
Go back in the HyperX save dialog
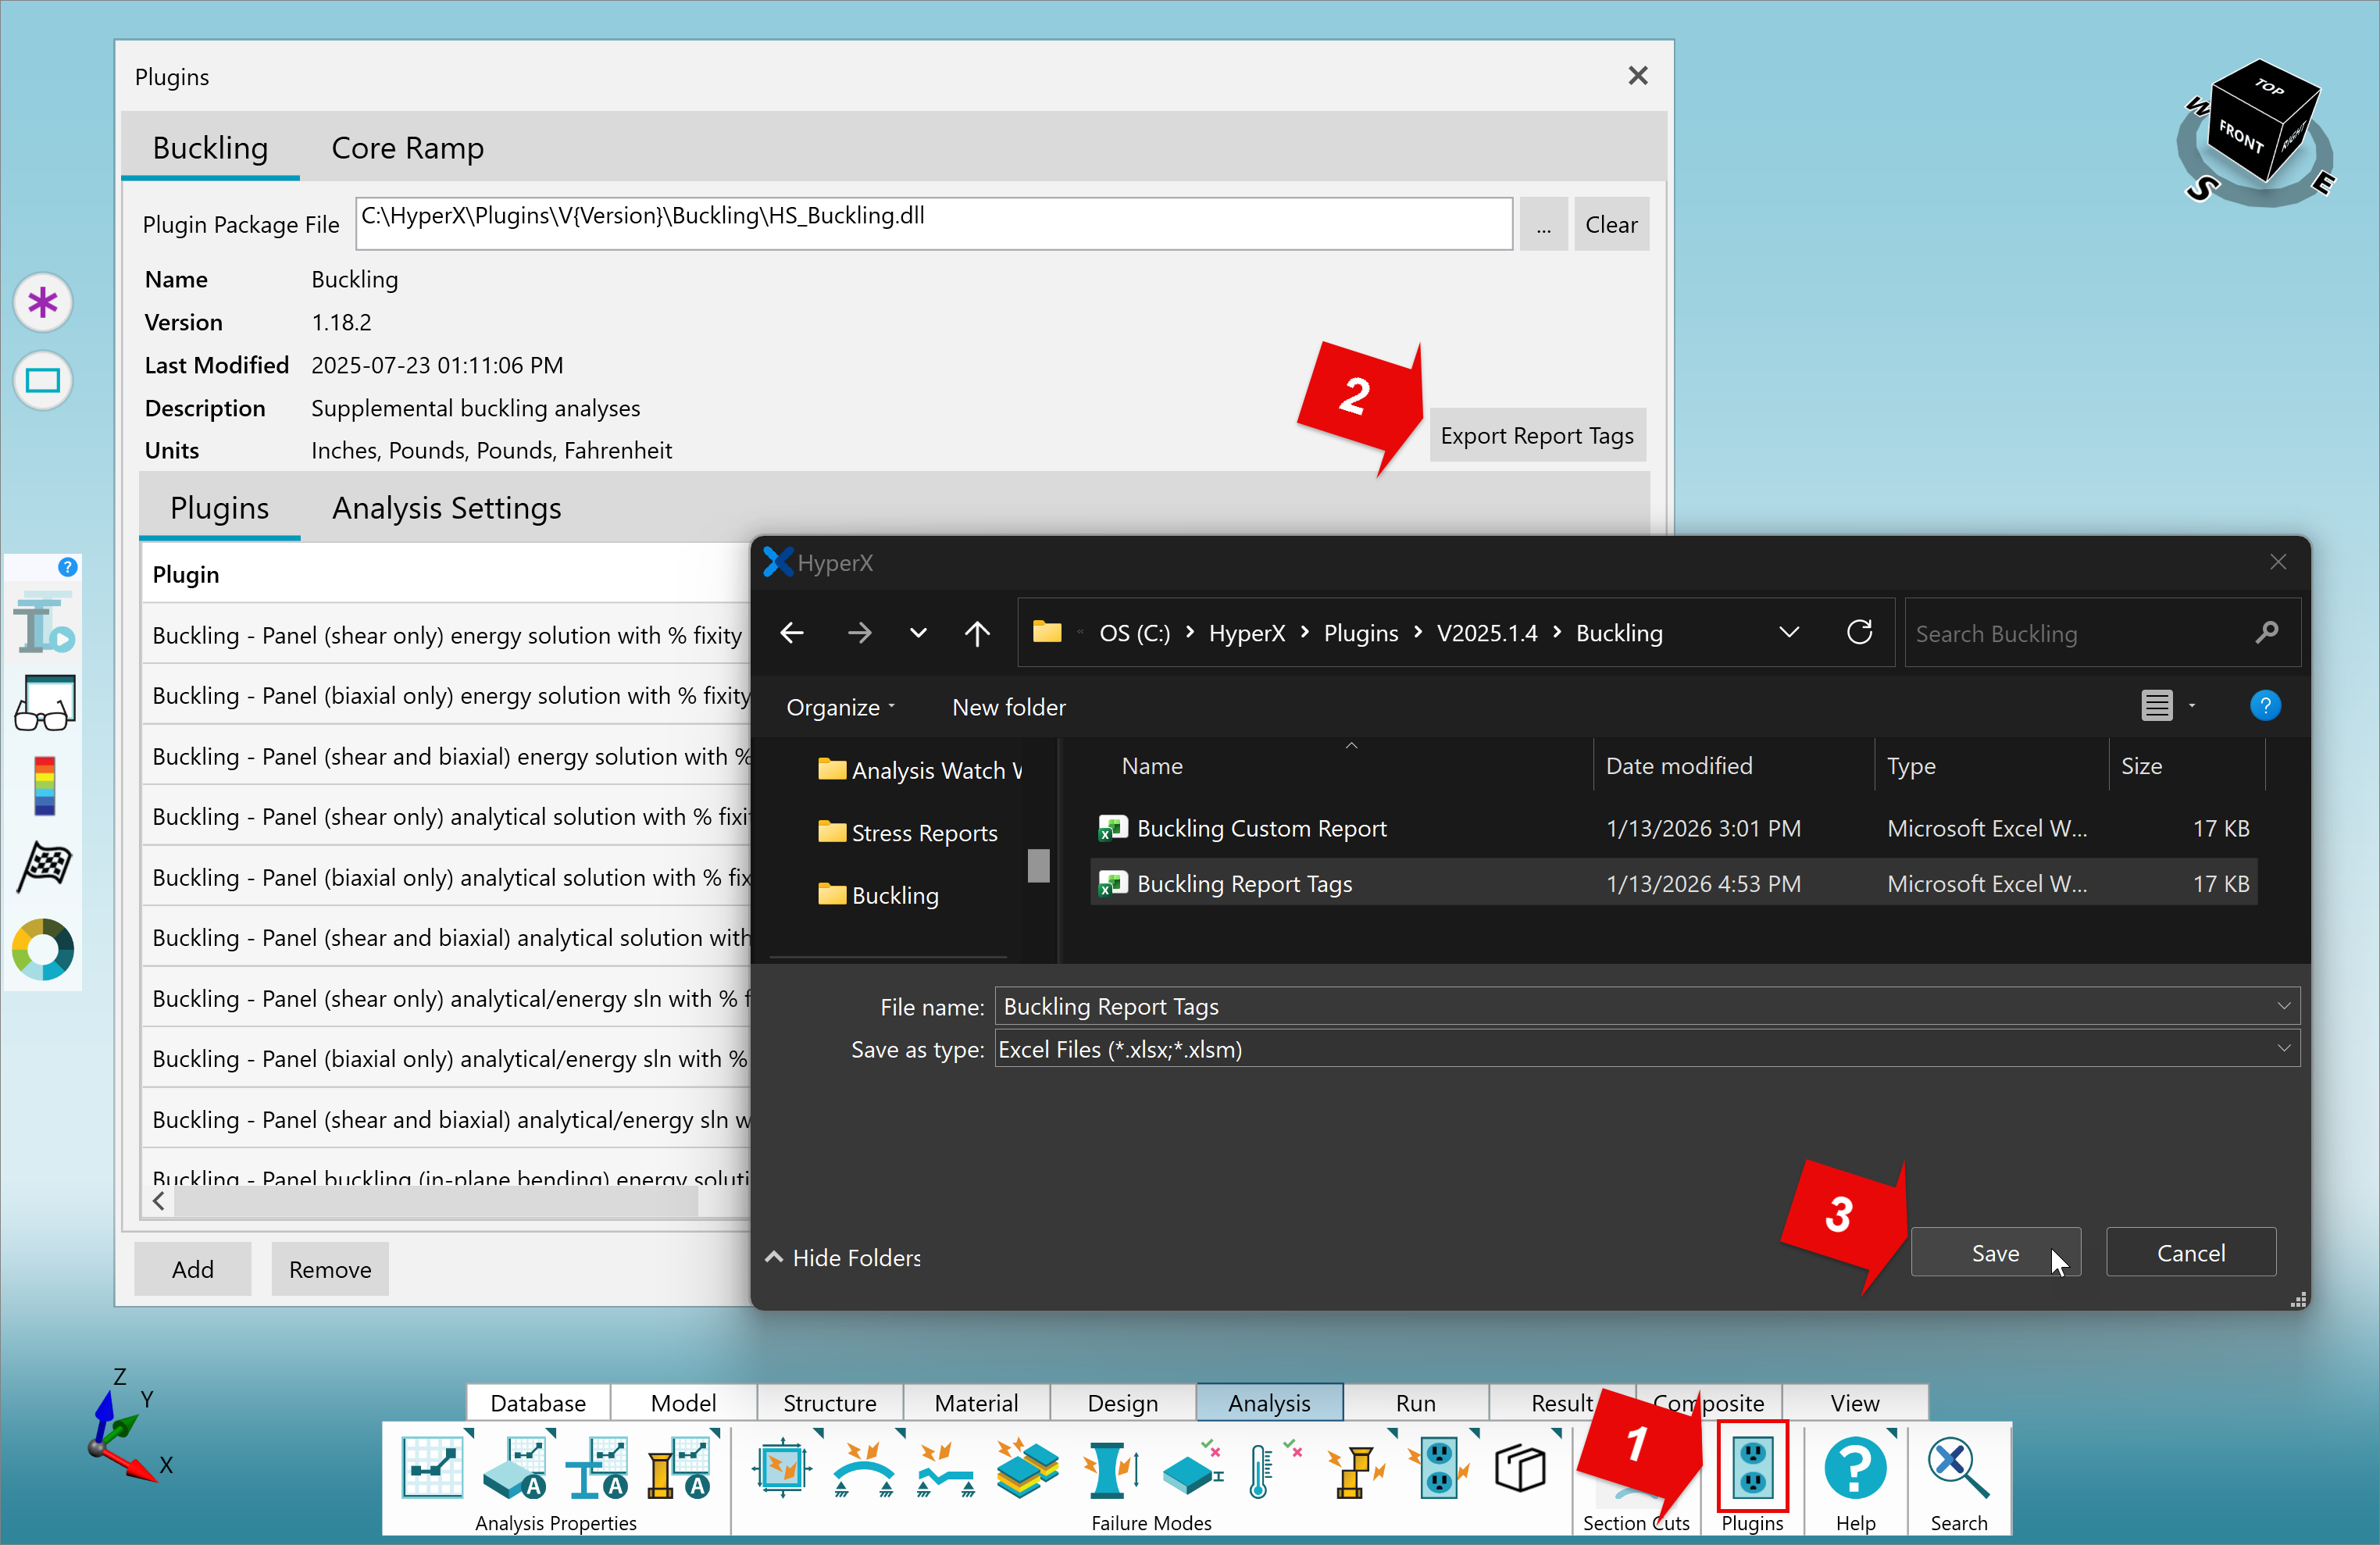(792, 633)
